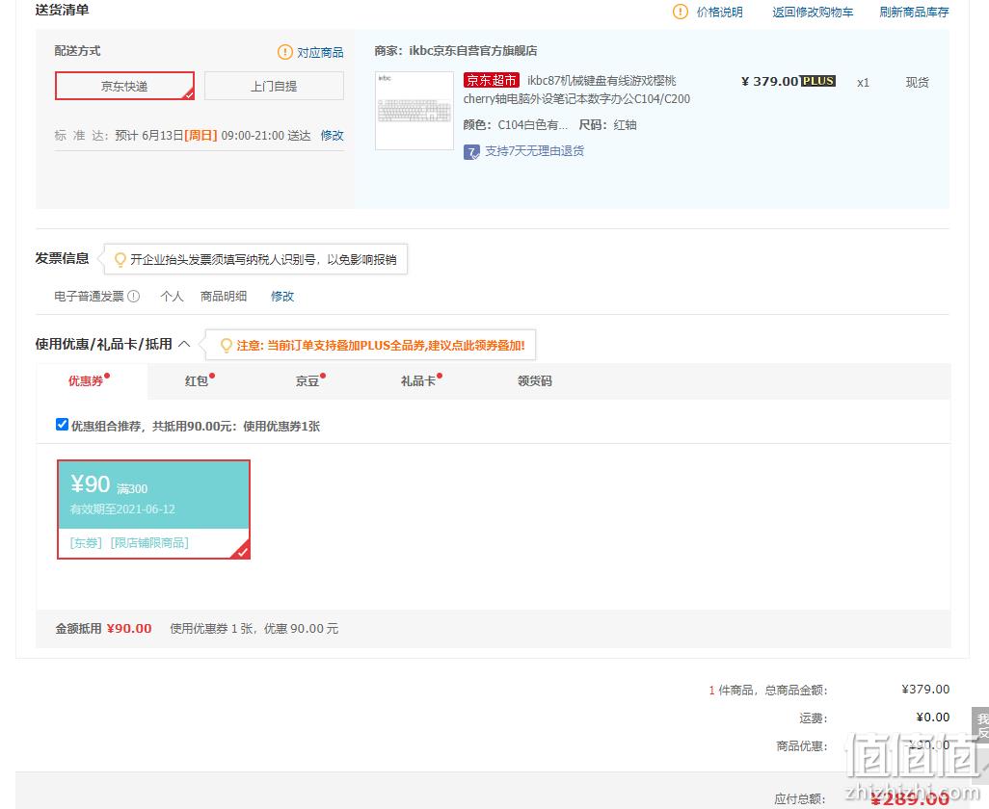The image size is (989, 809).
Task: Open 支持7天无理由退货 link
Action: tap(534, 151)
